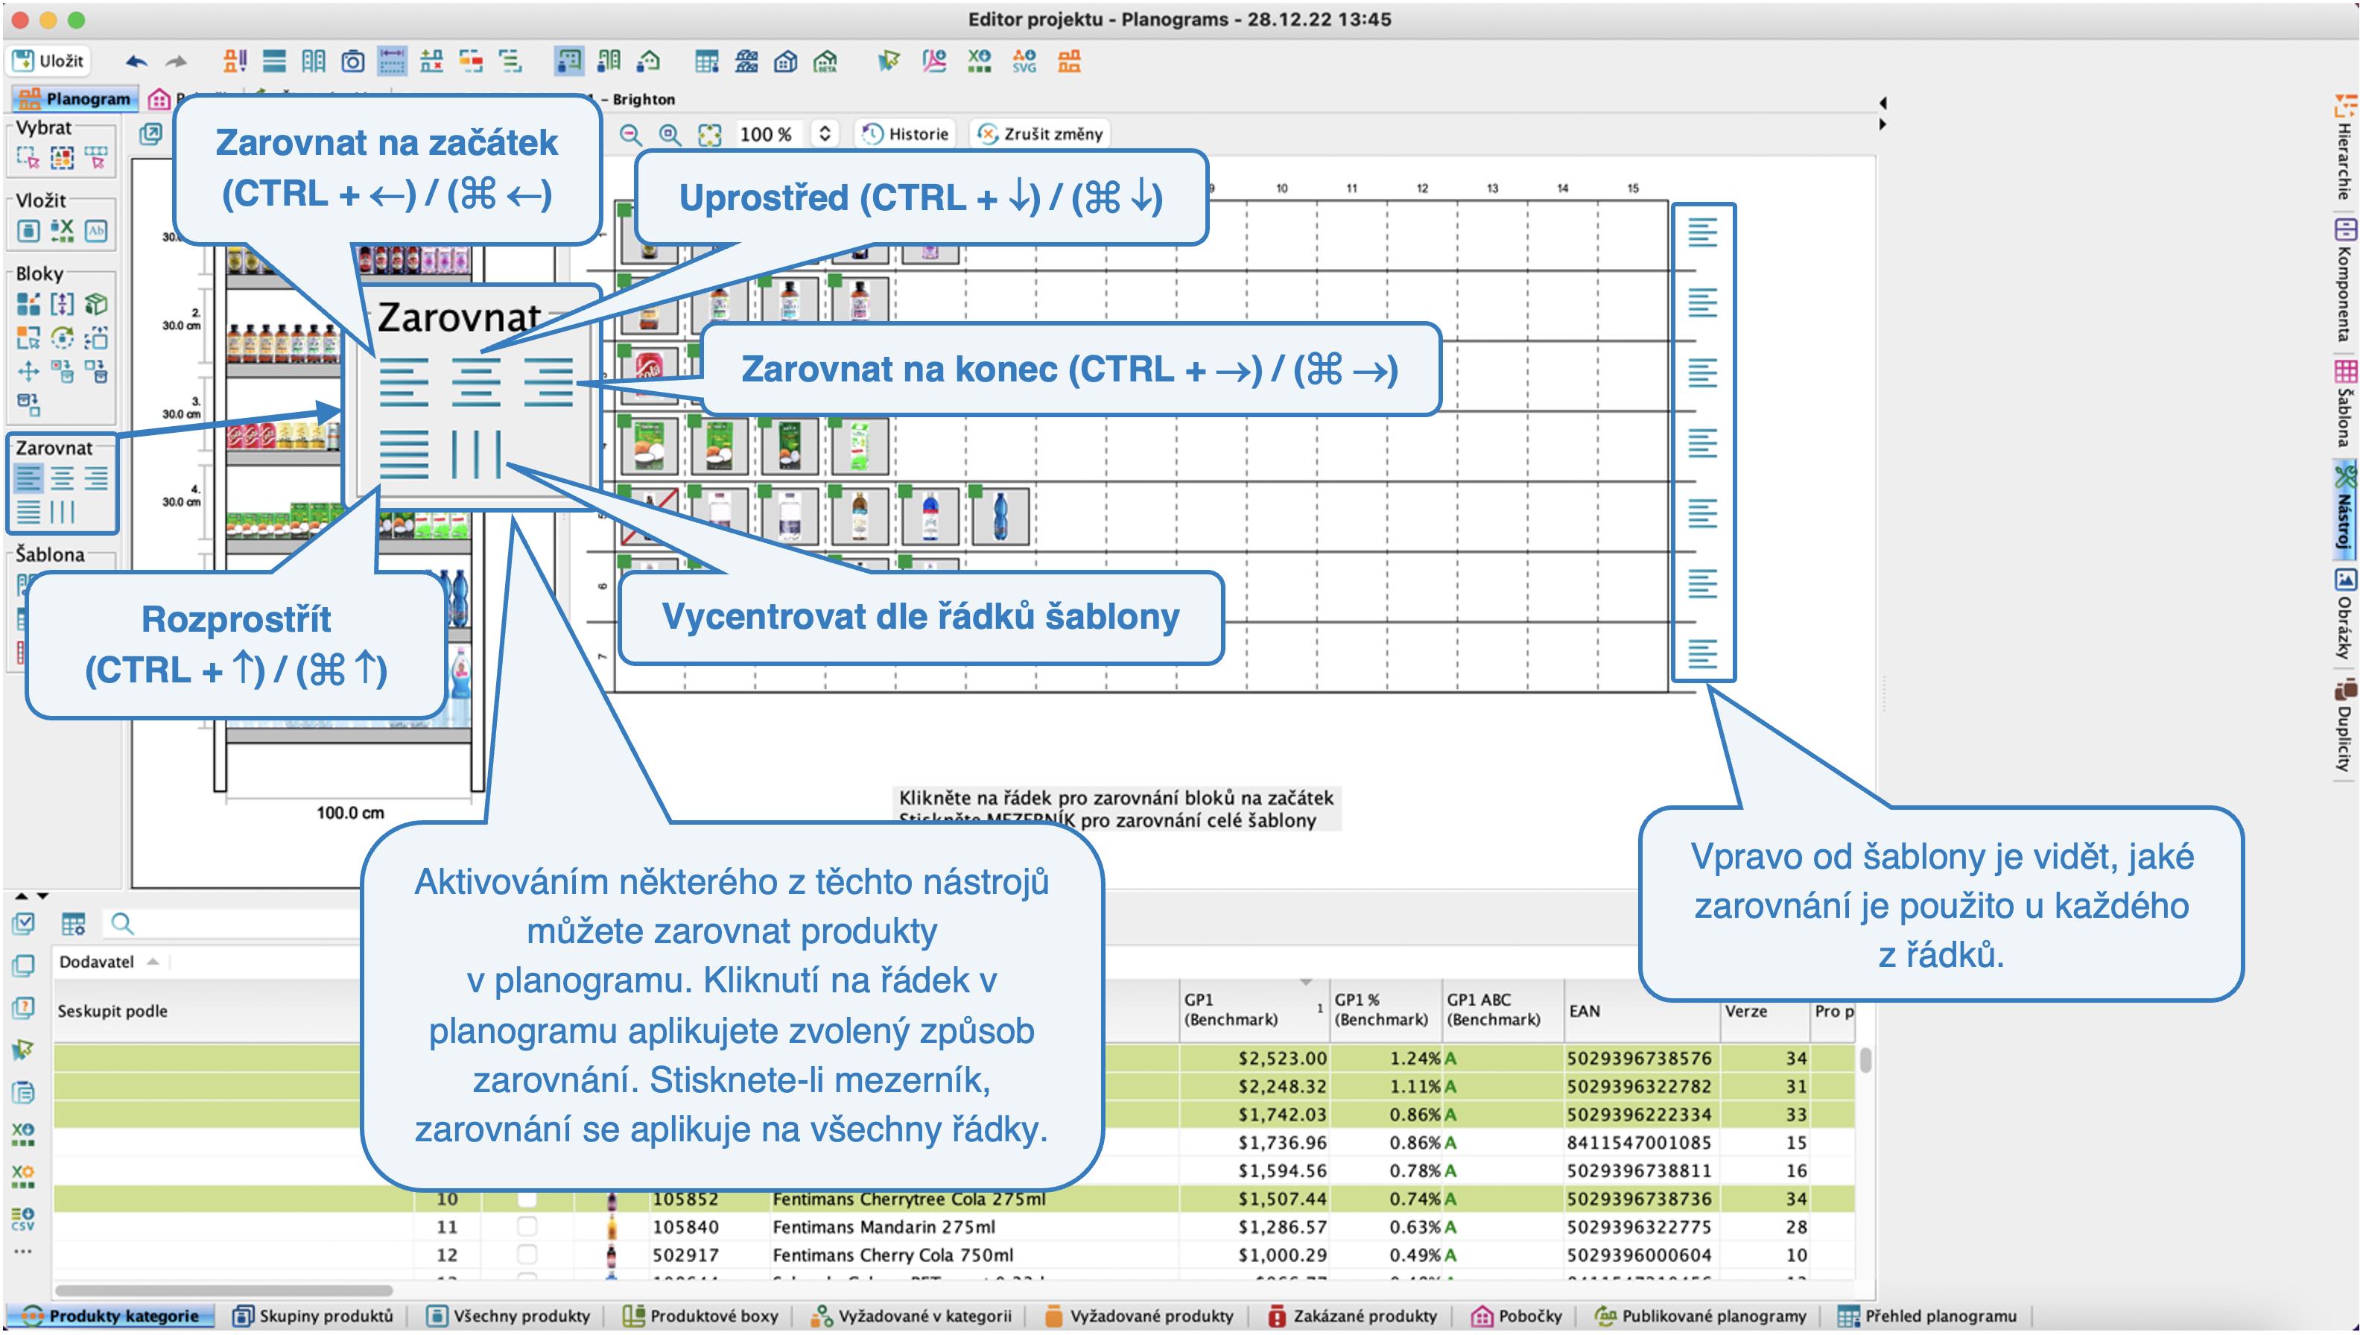Toggle vertical lines centering tool in left Zarovnat panel
Screen dimensions: 2363x1335
63,512
